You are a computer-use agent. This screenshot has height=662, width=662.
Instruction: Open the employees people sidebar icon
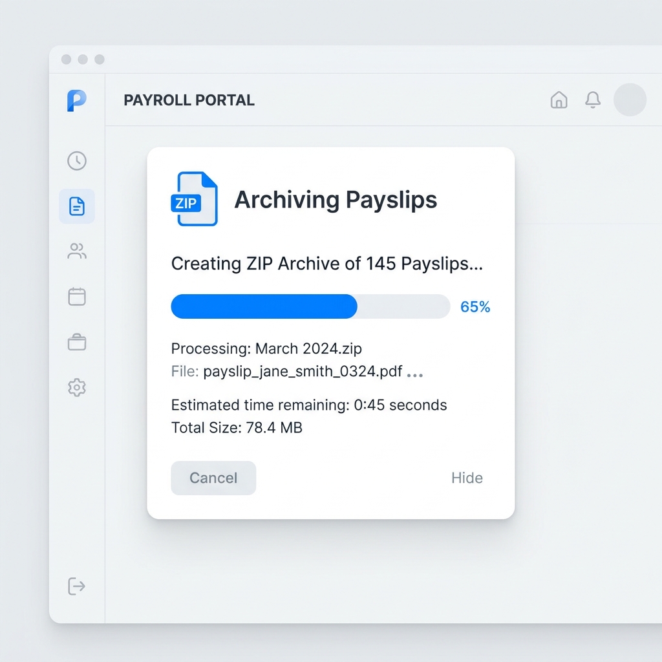77,251
